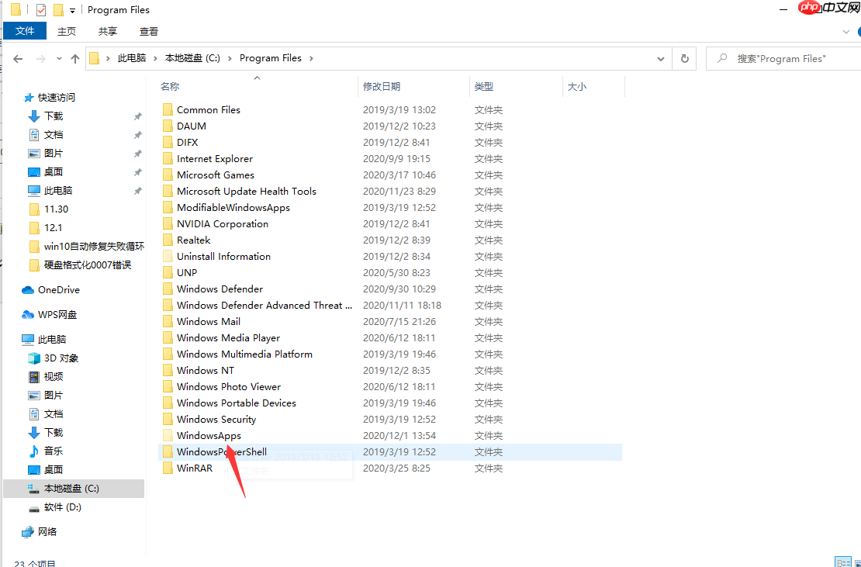861x567 pixels.
Task: Expand address bar history dropdown
Action: tap(661, 59)
